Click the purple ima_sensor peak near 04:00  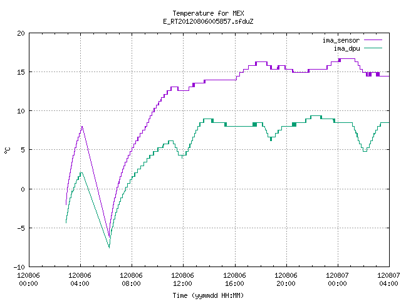(x=82, y=127)
